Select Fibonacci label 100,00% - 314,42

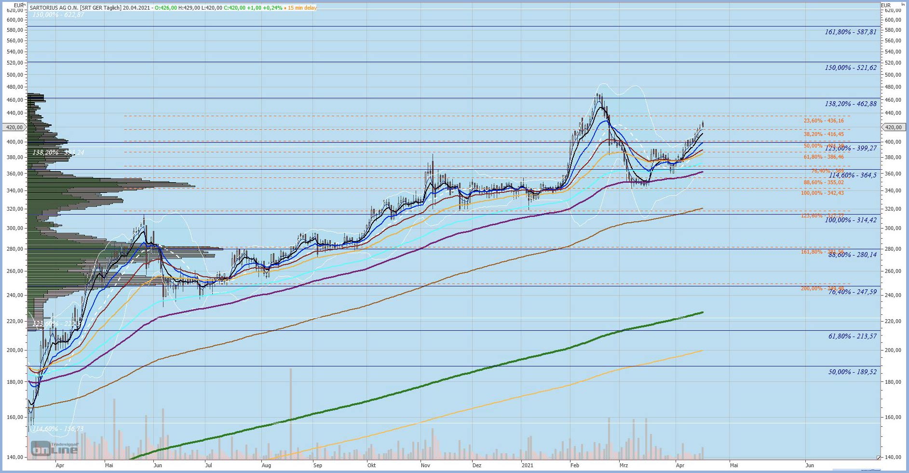pyautogui.click(x=851, y=220)
